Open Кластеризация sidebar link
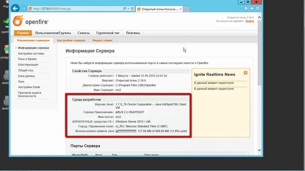 point(28,65)
